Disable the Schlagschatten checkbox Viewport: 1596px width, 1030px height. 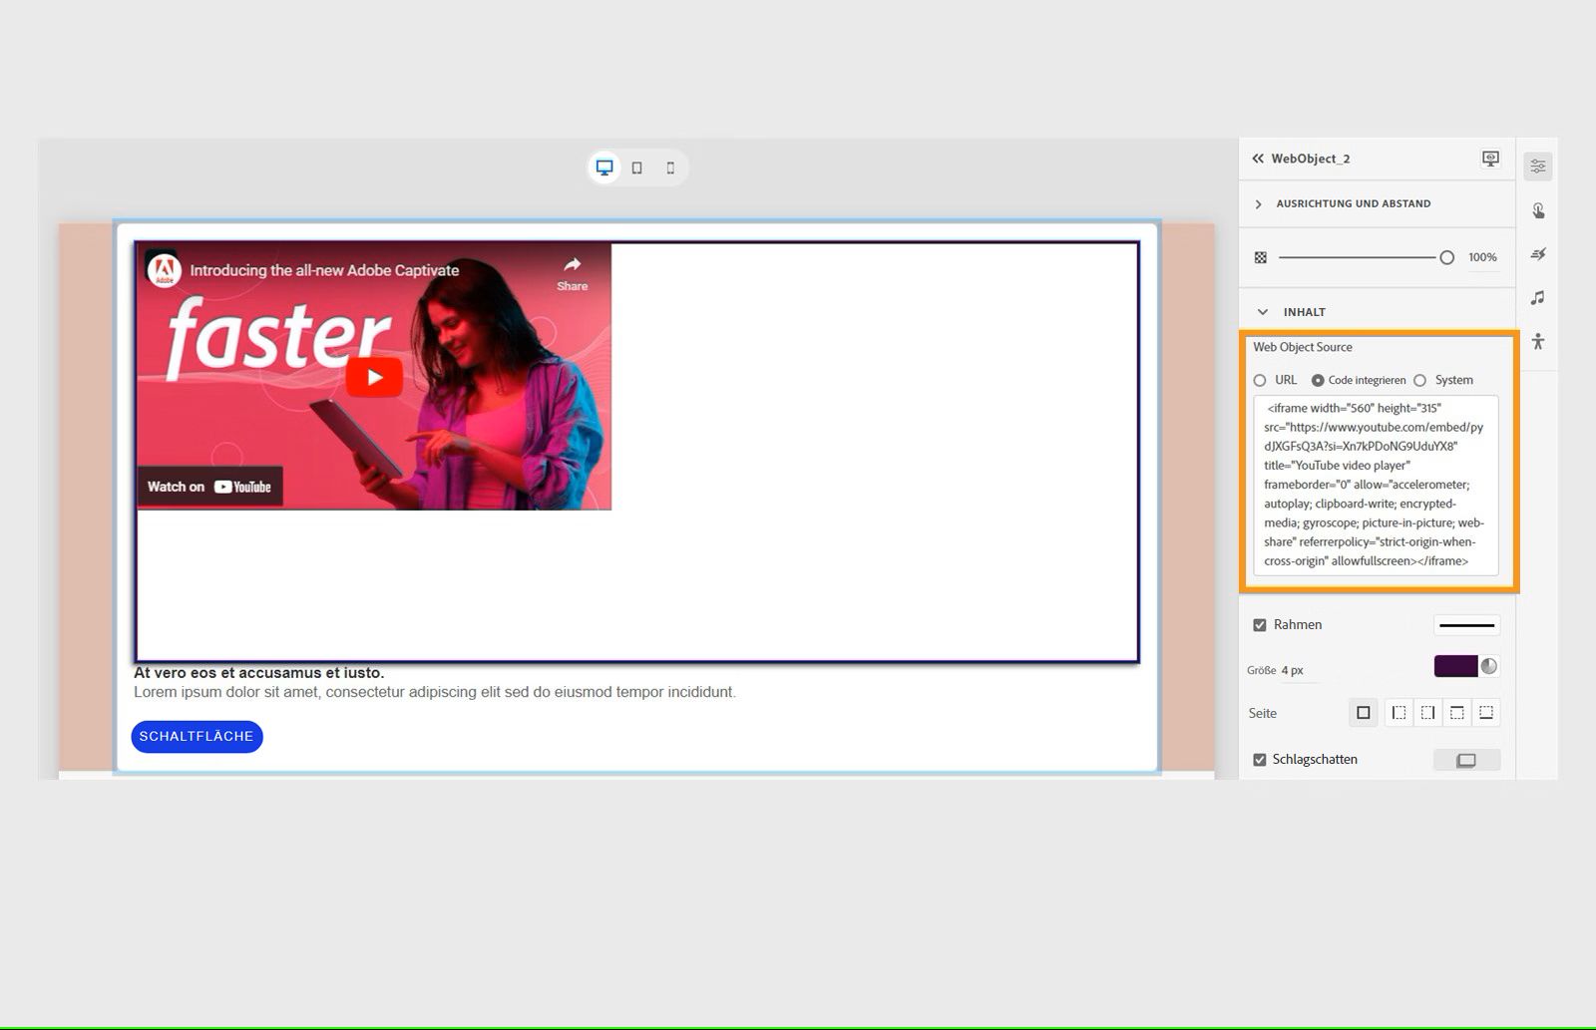point(1260,759)
